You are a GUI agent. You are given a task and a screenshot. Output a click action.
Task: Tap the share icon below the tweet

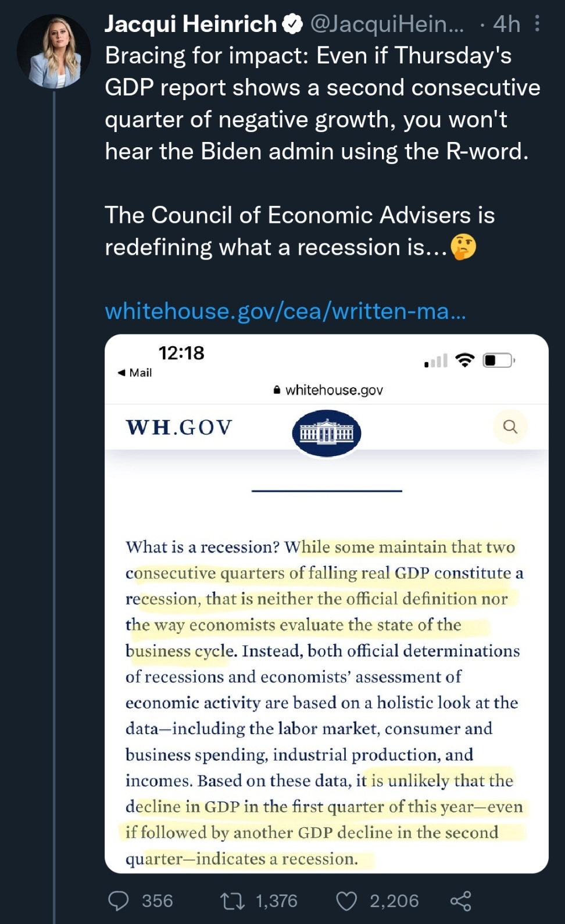tap(460, 901)
